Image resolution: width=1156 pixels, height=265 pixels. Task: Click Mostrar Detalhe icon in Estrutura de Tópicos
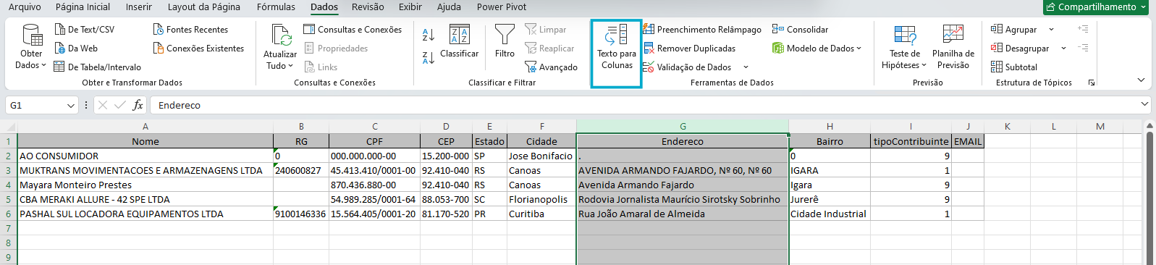pyautogui.click(x=1083, y=29)
